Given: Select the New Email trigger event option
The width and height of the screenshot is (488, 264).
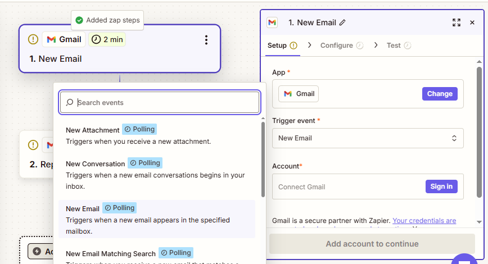Looking at the screenshot, I should [x=157, y=220].
